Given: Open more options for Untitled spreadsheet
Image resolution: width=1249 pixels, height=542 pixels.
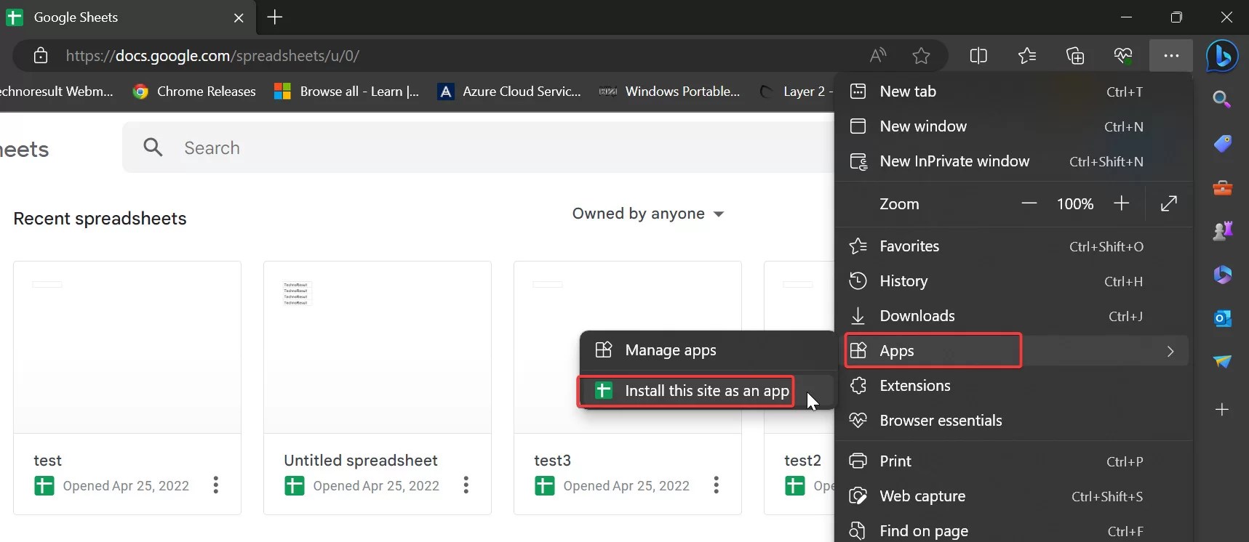Looking at the screenshot, I should (x=466, y=485).
